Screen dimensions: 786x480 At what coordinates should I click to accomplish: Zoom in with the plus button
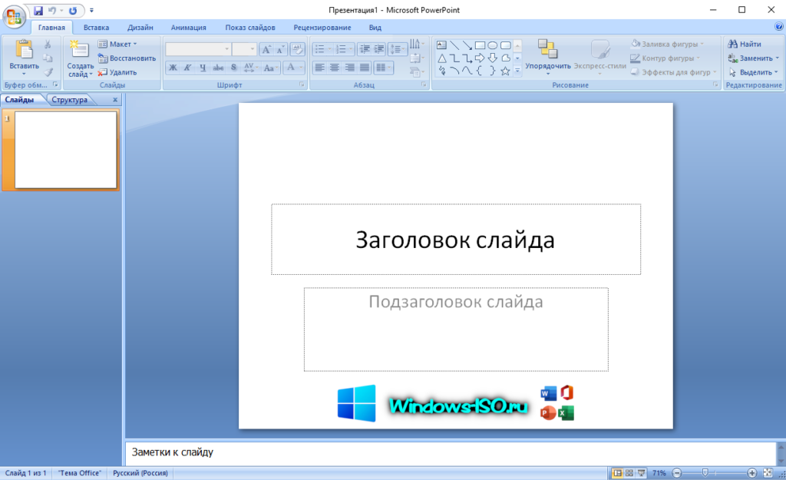pos(751,473)
